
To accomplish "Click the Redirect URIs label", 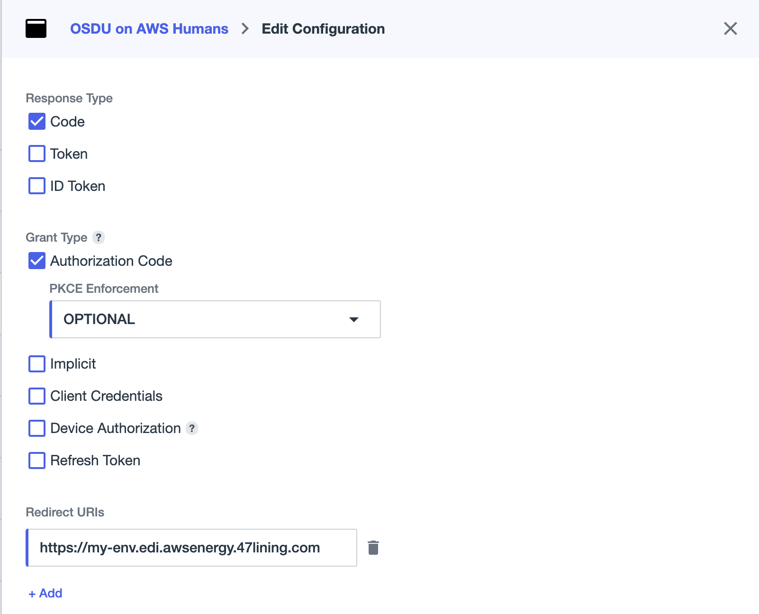I will [x=65, y=512].
